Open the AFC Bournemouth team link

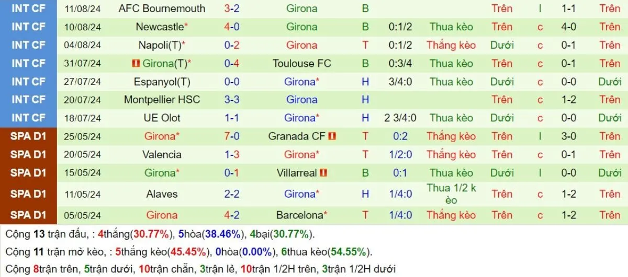(162, 8)
